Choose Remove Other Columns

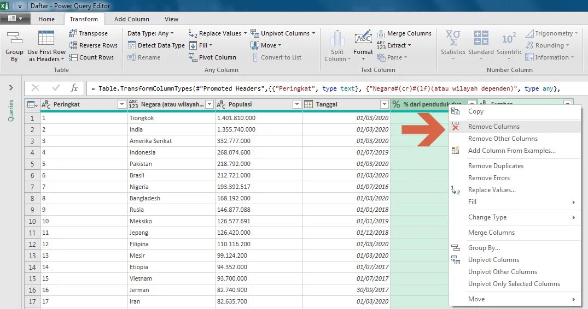pyautogui.click(x=515, y=139)
